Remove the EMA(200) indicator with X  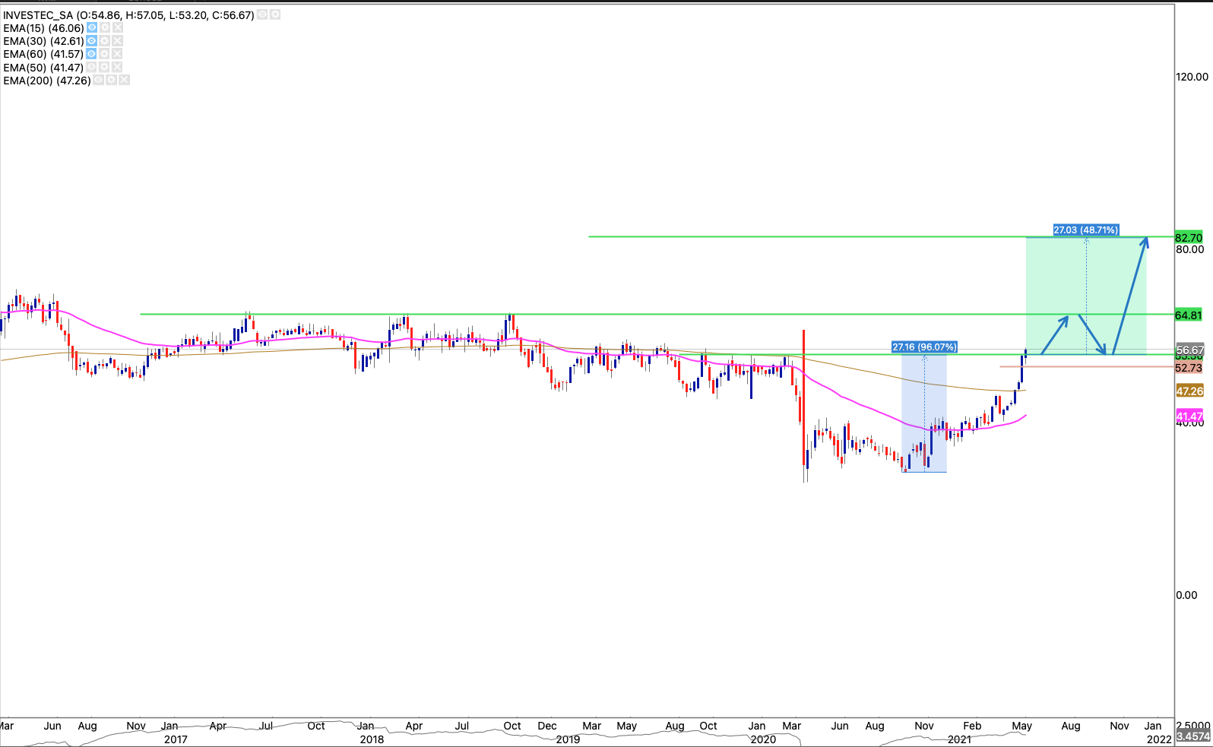pyautogui.click(x=125, y=80)
